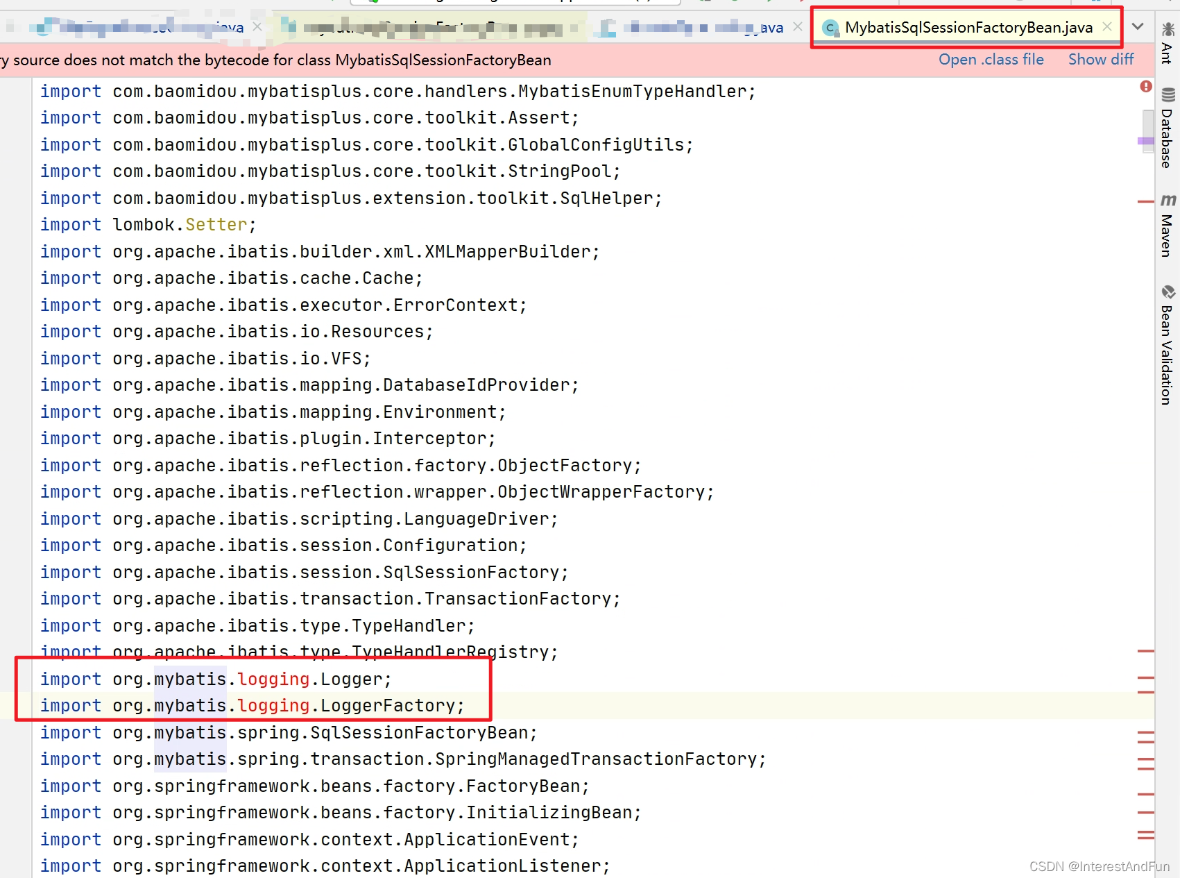Click the red error inspection indicator

[x=1146, y=87]
